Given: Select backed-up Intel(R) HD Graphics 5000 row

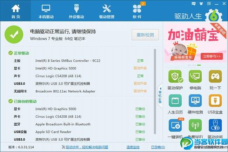Looking at the screenshot, I should pos(80,109).
